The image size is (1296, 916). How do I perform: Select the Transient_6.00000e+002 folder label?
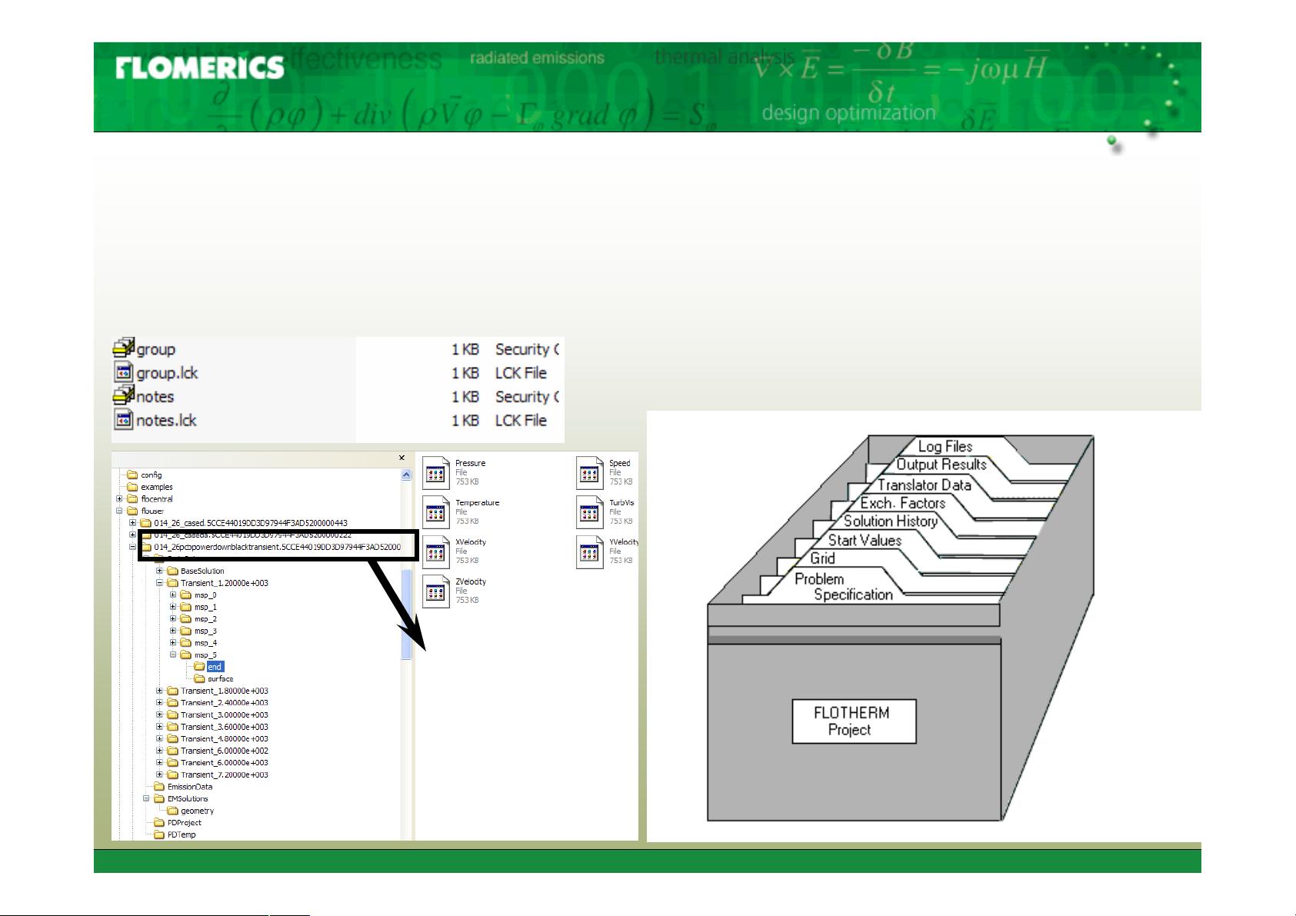[225, 751]
